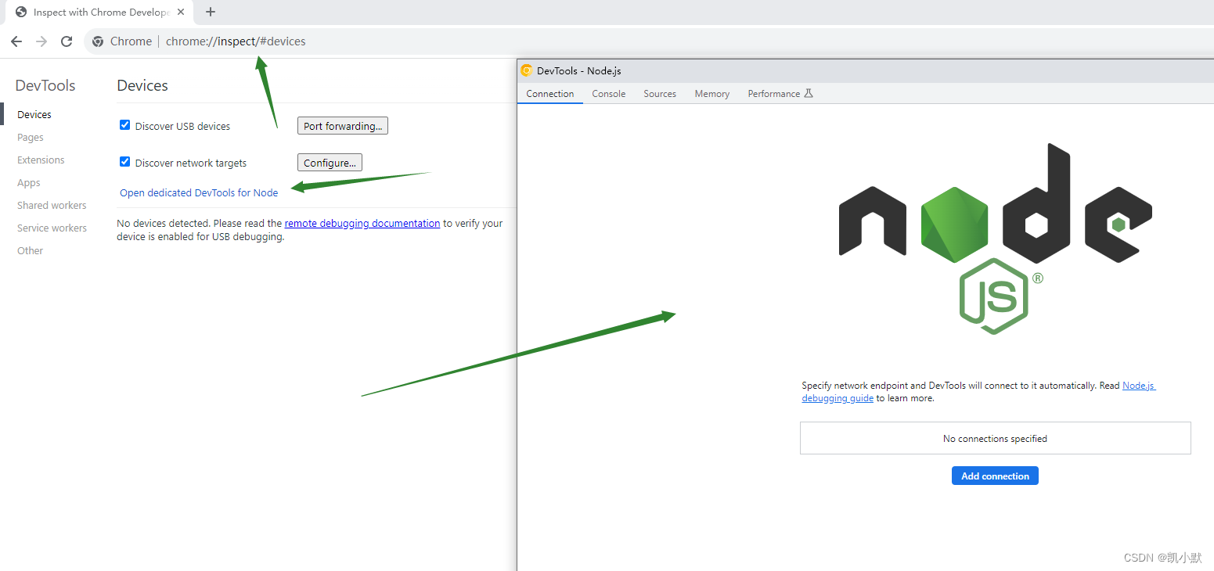Click the Inspect with Chrome Developer tab
Image resolution: width=1214 pixels, height=571 pixels.
99,12
